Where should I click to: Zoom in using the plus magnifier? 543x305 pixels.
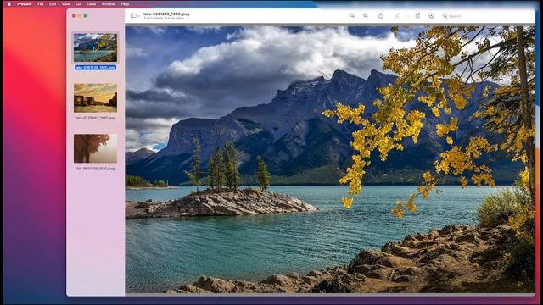tap(366, 15)
